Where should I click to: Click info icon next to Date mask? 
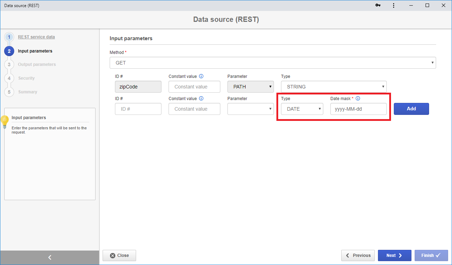tap(358, 99)
